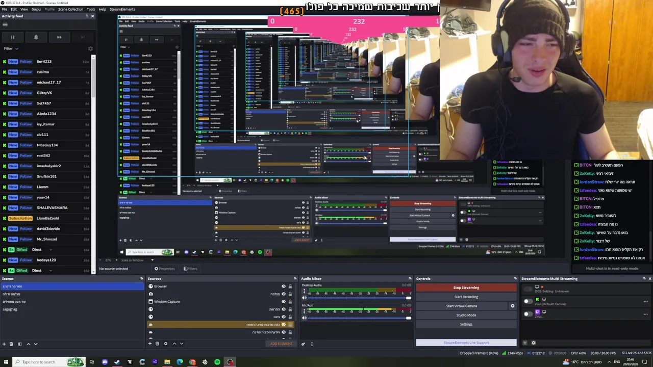
Task: Enable the Twitch ZVai output toggle
Action: click(x=528, y=313)
